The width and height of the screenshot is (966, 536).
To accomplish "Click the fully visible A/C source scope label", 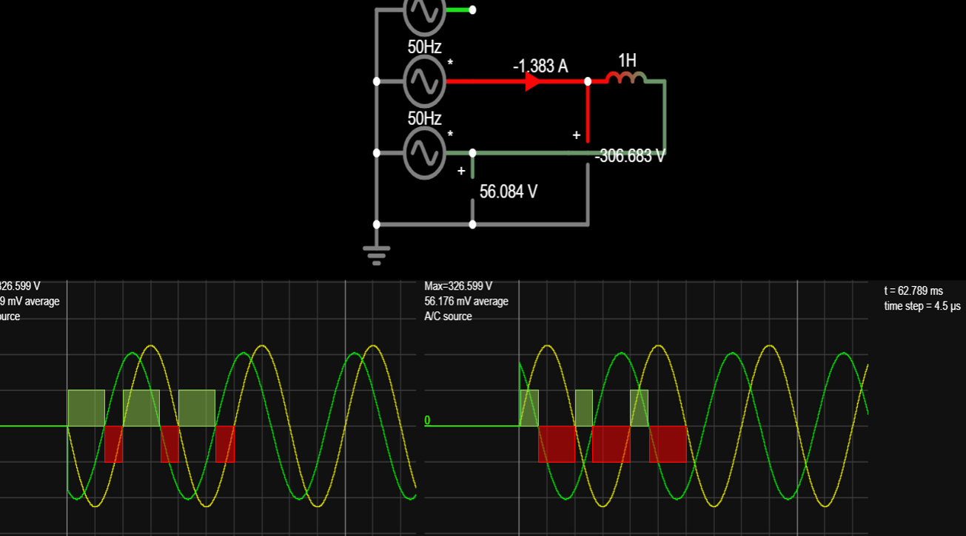I will click(449, 316).
